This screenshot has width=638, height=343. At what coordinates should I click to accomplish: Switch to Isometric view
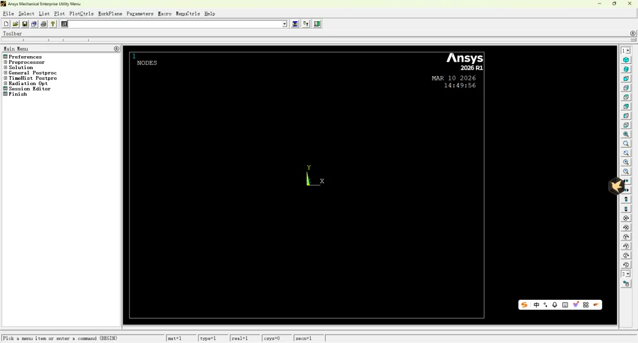click(626, 60)
